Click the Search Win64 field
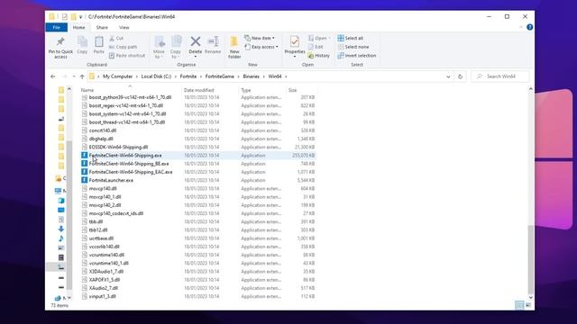The image size is (577, 324). [x=500, y=76]
